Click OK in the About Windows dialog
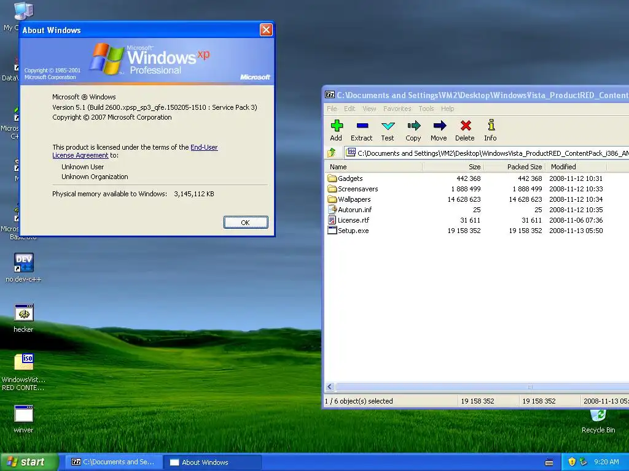This screenshot has height=471, width=629. [x=246, y=222]
